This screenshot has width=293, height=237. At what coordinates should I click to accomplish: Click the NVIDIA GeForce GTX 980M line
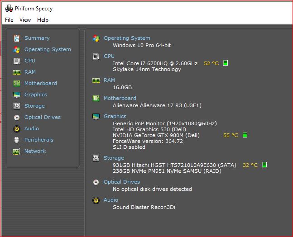pyautogui.click(x=156, y=135)
